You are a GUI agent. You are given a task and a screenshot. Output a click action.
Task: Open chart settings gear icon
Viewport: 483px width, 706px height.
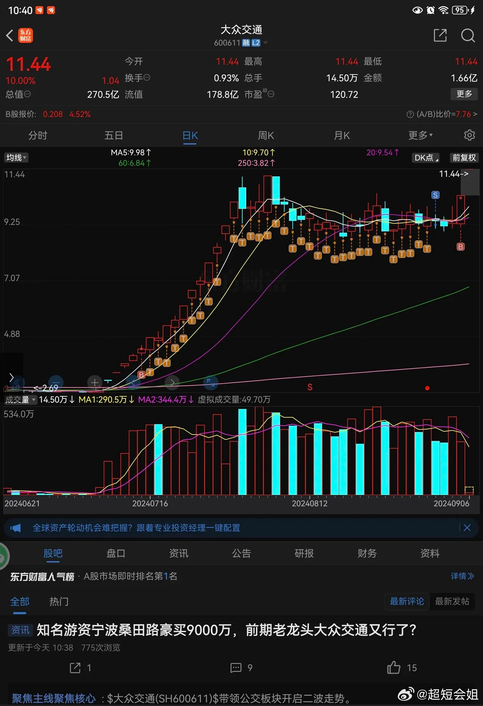pos(469,135)
